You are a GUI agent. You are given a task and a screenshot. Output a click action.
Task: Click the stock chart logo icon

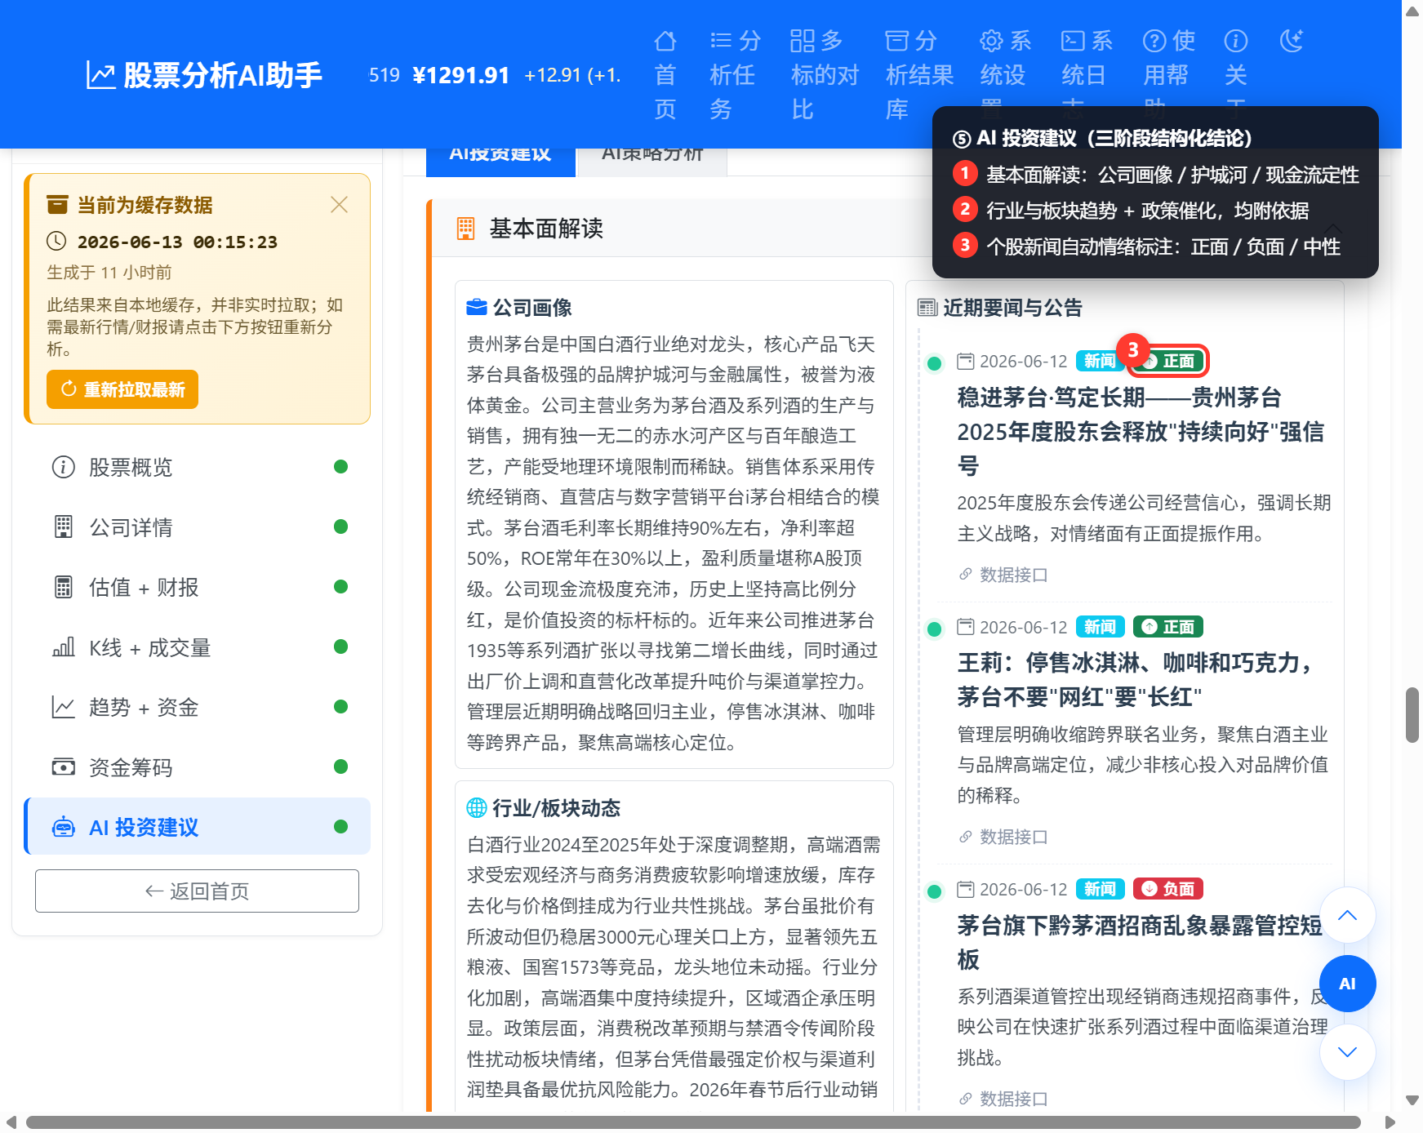(101, 75)
